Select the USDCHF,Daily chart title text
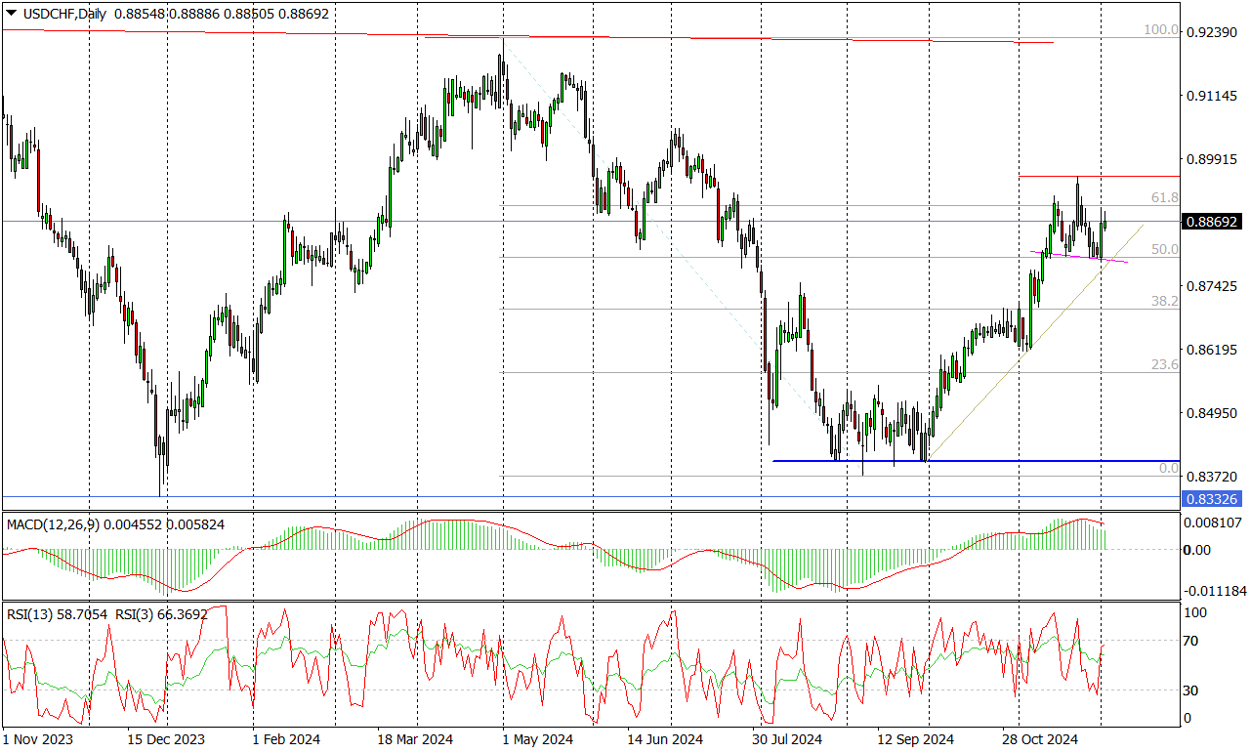The image size is (1250, 753). (x=63, y=15)
